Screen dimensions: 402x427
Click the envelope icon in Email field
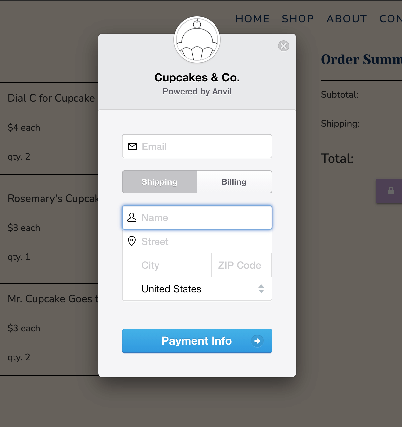132,147
